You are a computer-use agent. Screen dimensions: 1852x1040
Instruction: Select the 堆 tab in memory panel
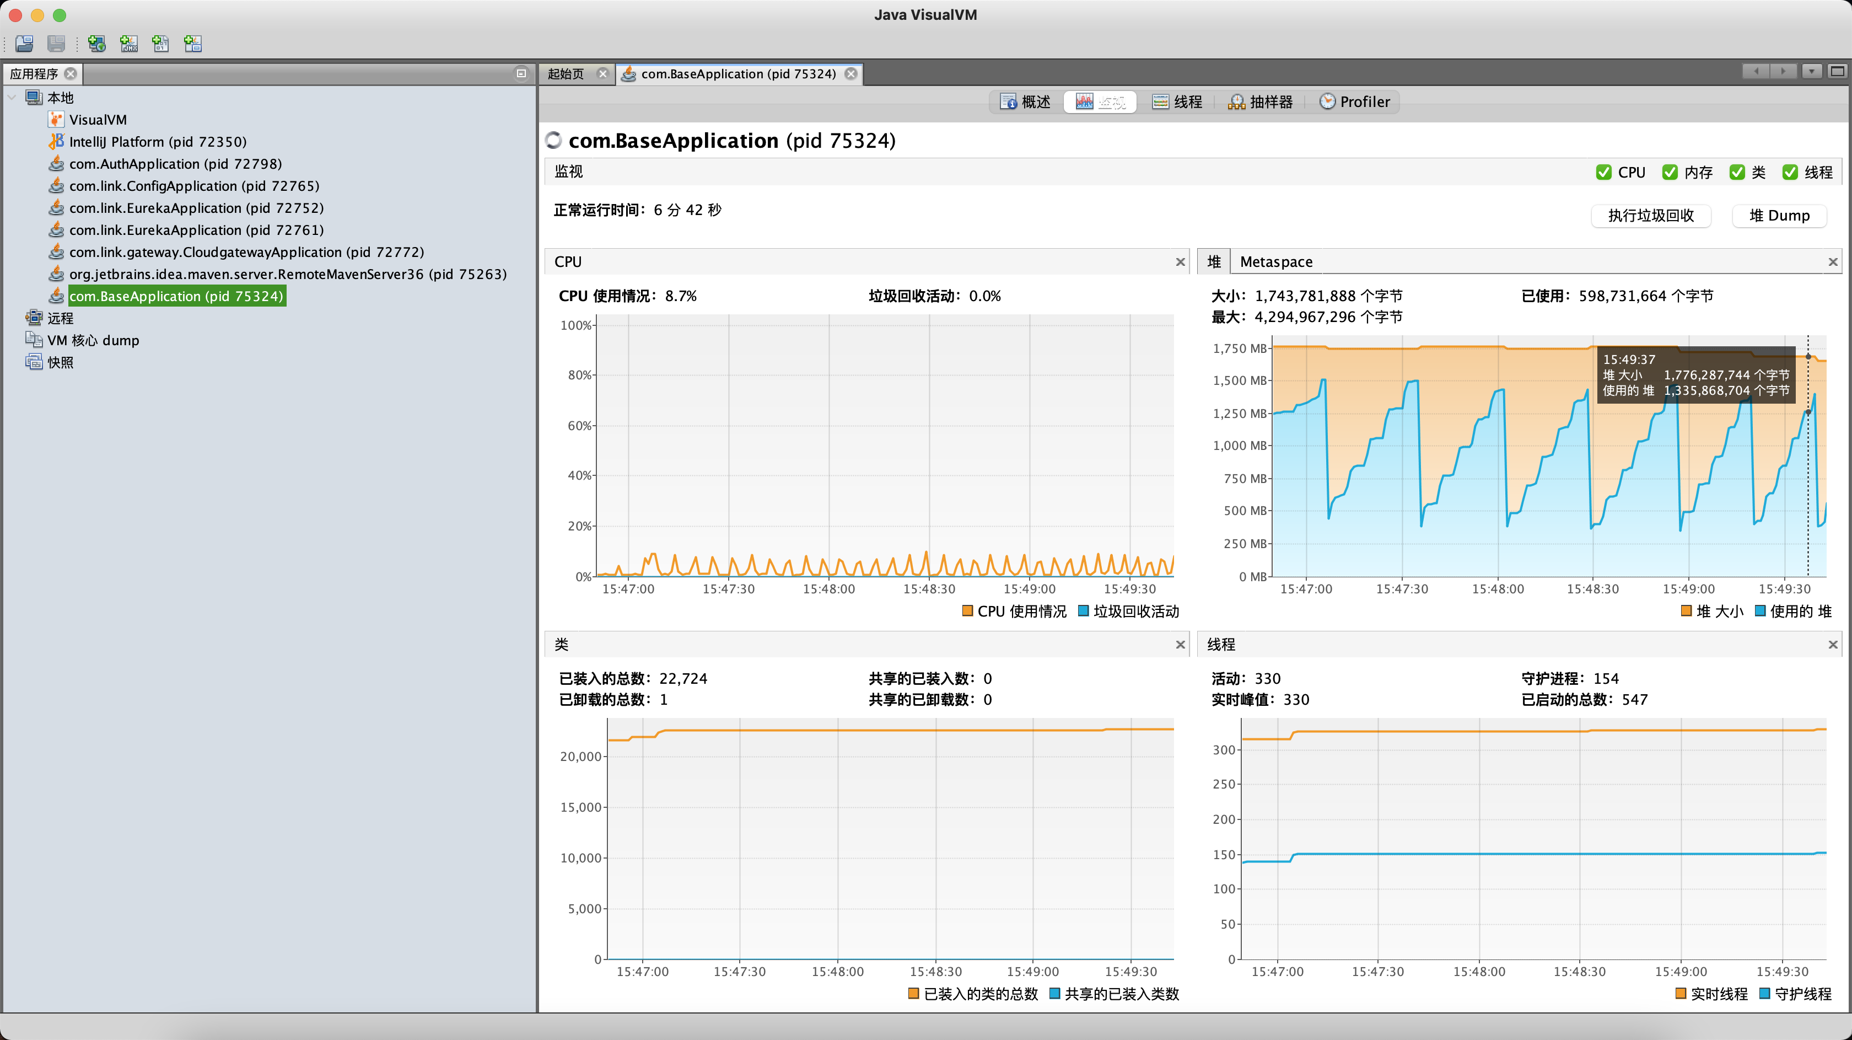coord(1214,262)
